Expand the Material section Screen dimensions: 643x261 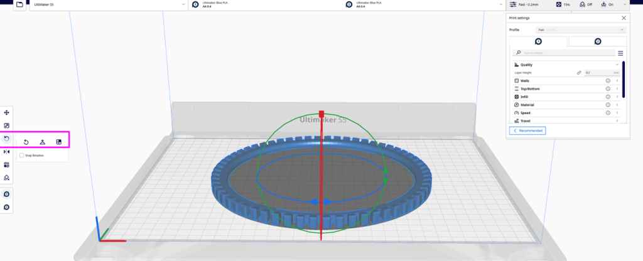pos(617,105)
